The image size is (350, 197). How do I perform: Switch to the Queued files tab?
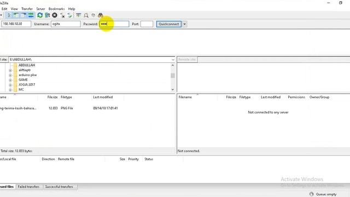tap(7, 187)
